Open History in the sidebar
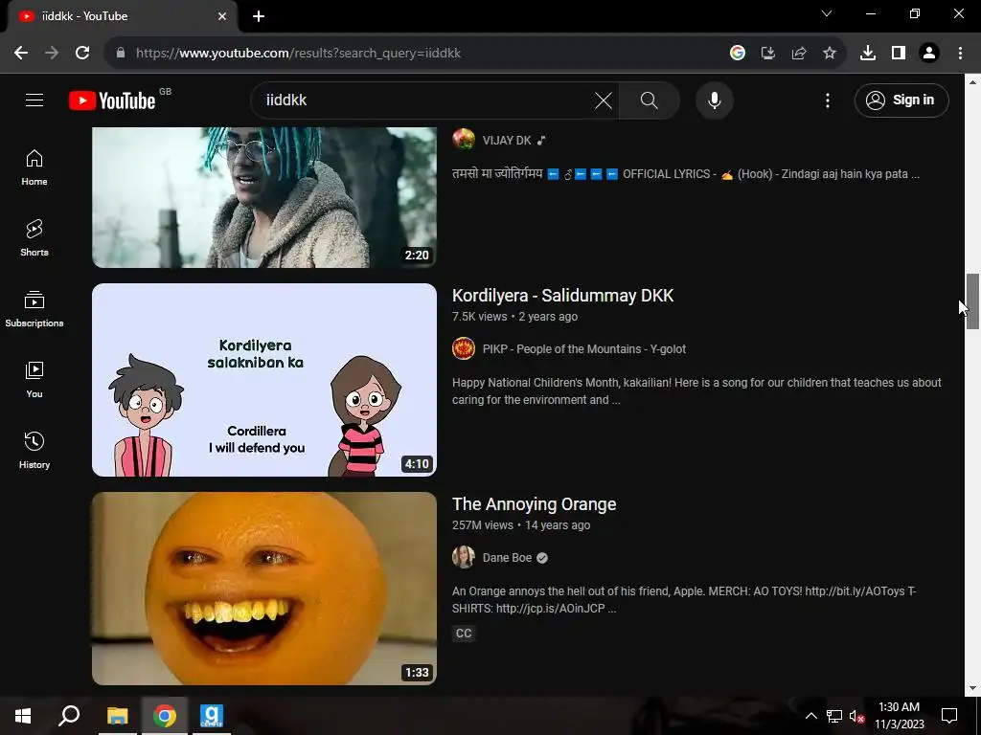981x735 pixels. click(34, 450)
